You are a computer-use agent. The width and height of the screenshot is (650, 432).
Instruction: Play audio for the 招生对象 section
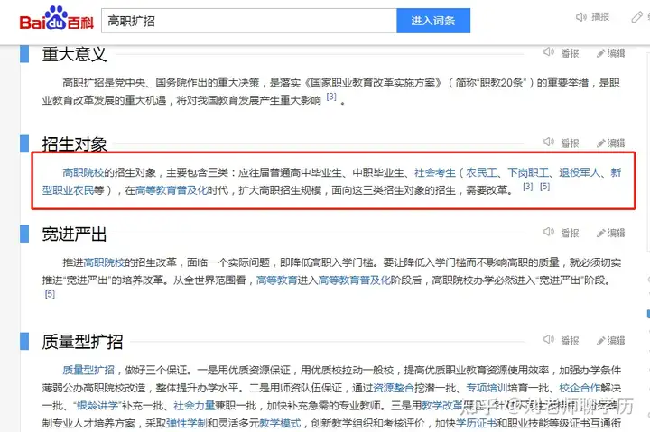562,142
